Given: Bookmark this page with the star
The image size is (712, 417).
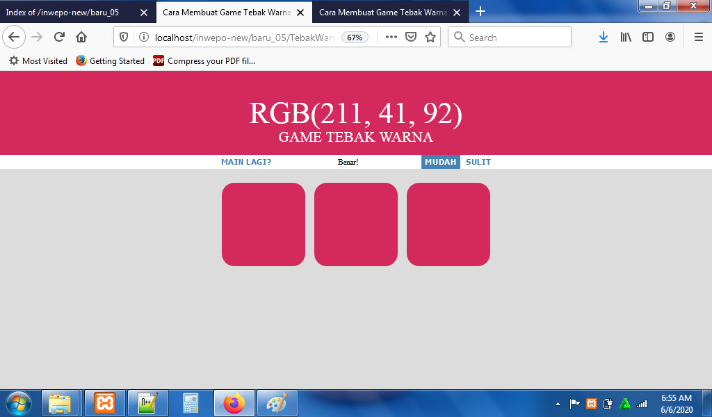Looking at the screenshot, I should point(430,38).
